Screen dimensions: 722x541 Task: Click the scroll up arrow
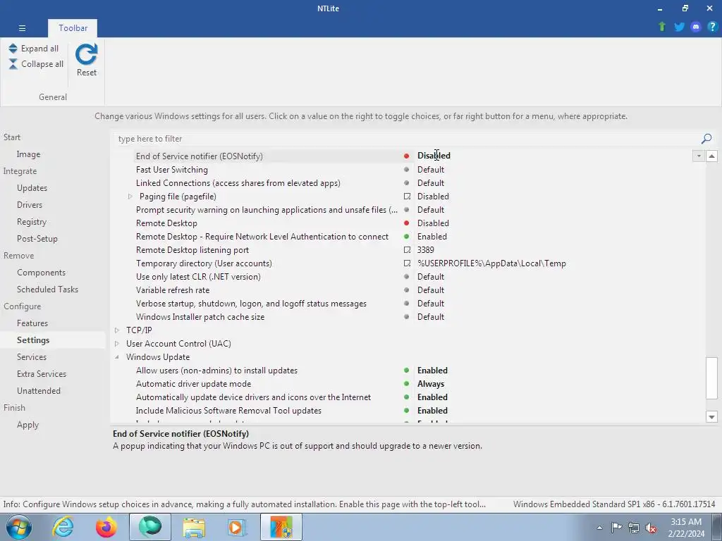click(x=711, y=156)
